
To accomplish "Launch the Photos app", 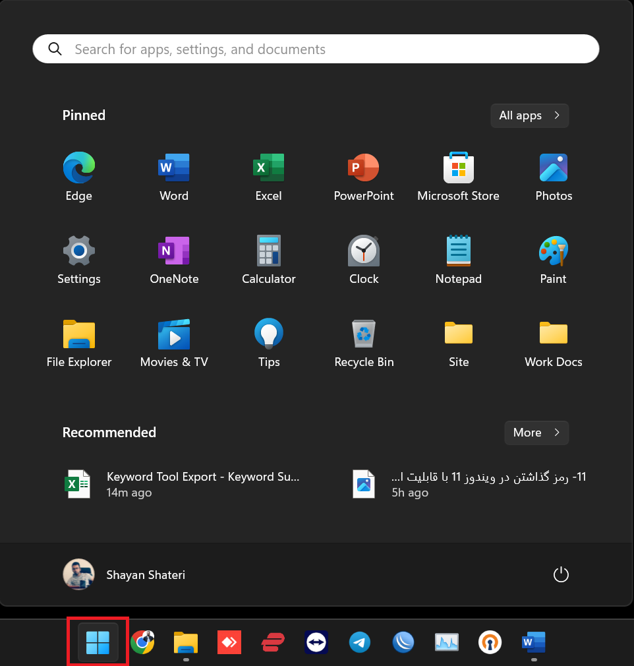I will tap(554, 177).
